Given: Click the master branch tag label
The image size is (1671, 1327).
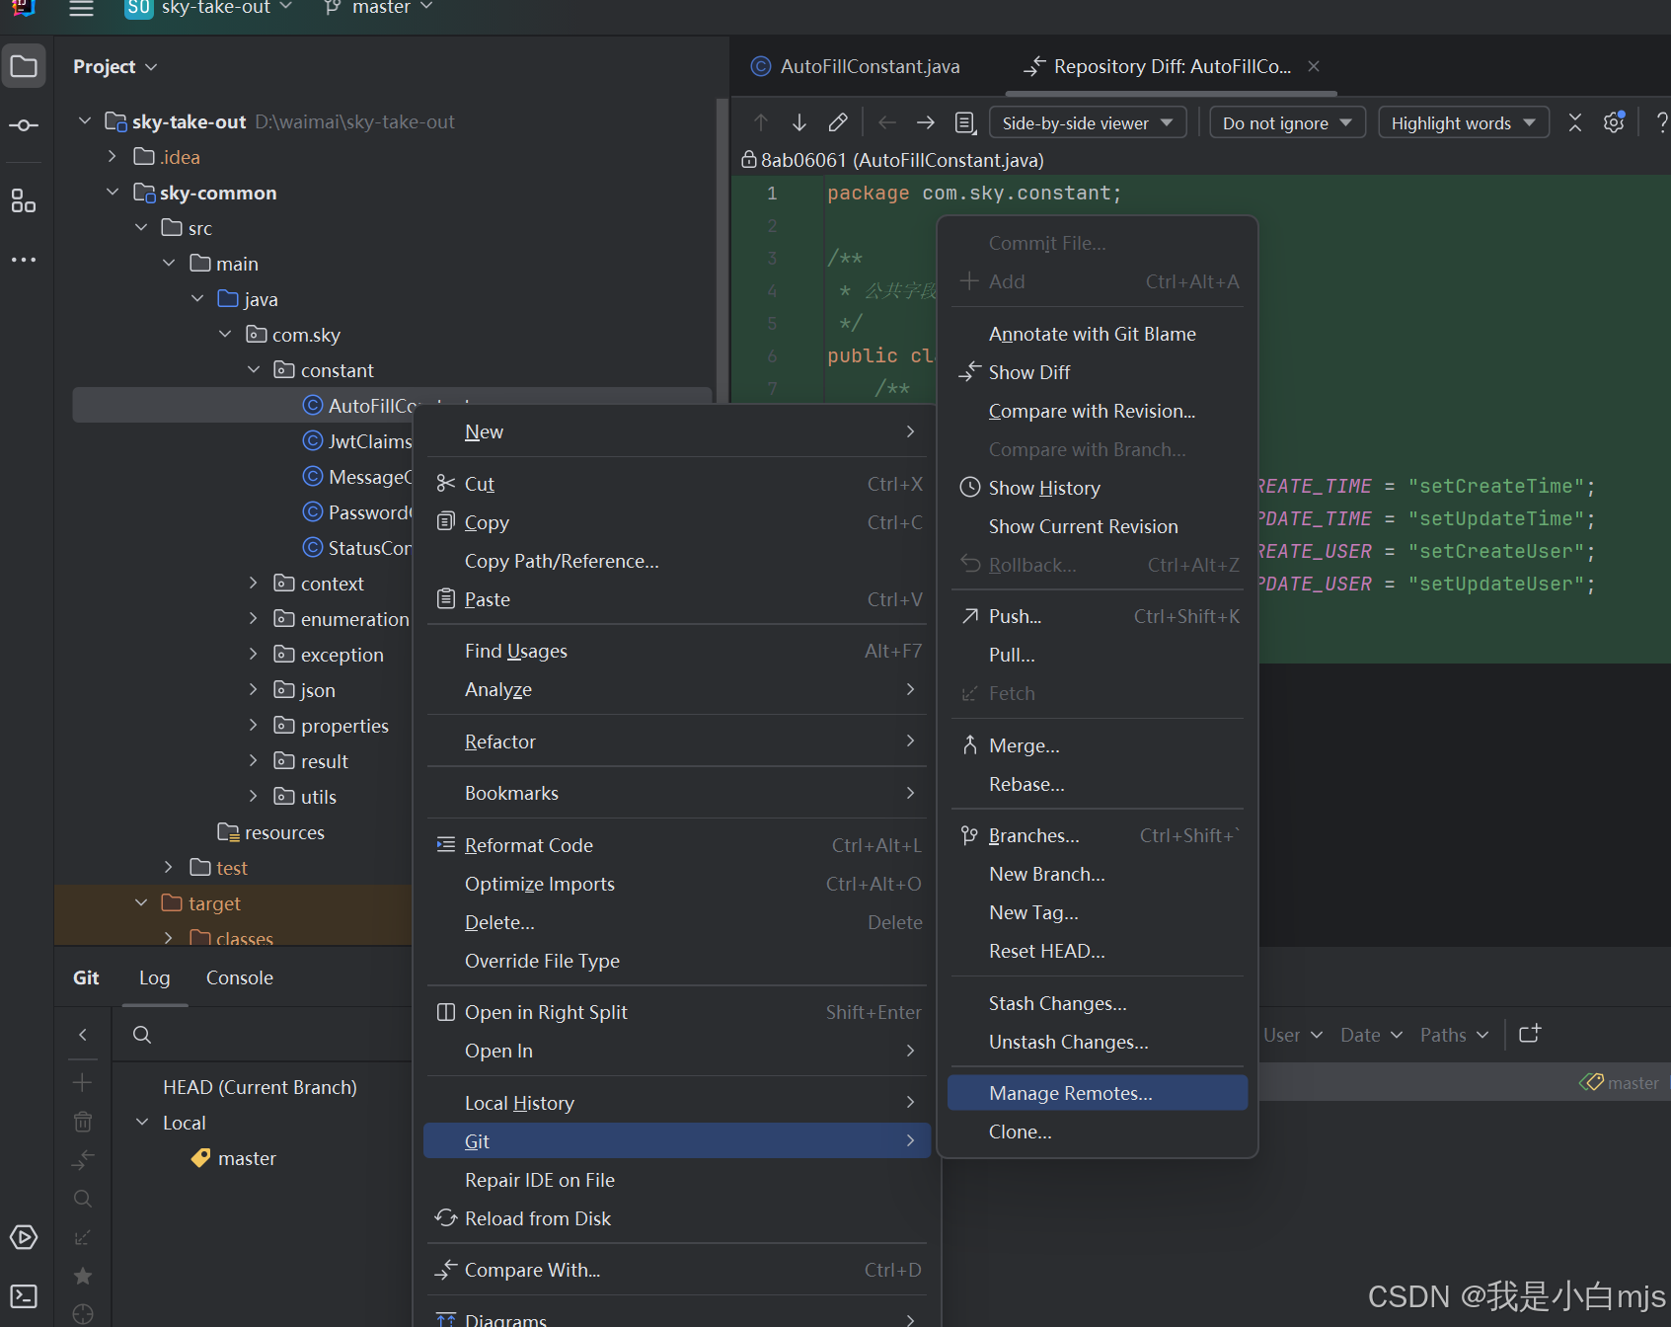Looking at the screenshot, I should click(1620, 1082).
